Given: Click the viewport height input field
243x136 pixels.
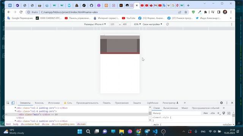Looking at the screenshot, I should coord(126,24).
